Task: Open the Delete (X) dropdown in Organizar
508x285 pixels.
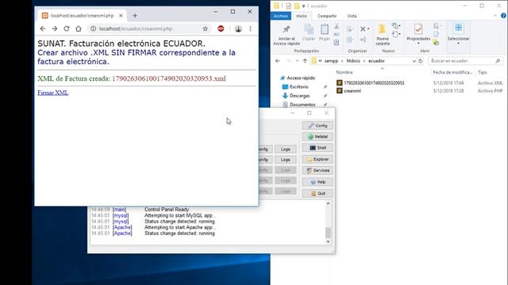Action: click(x=368, y=29)
